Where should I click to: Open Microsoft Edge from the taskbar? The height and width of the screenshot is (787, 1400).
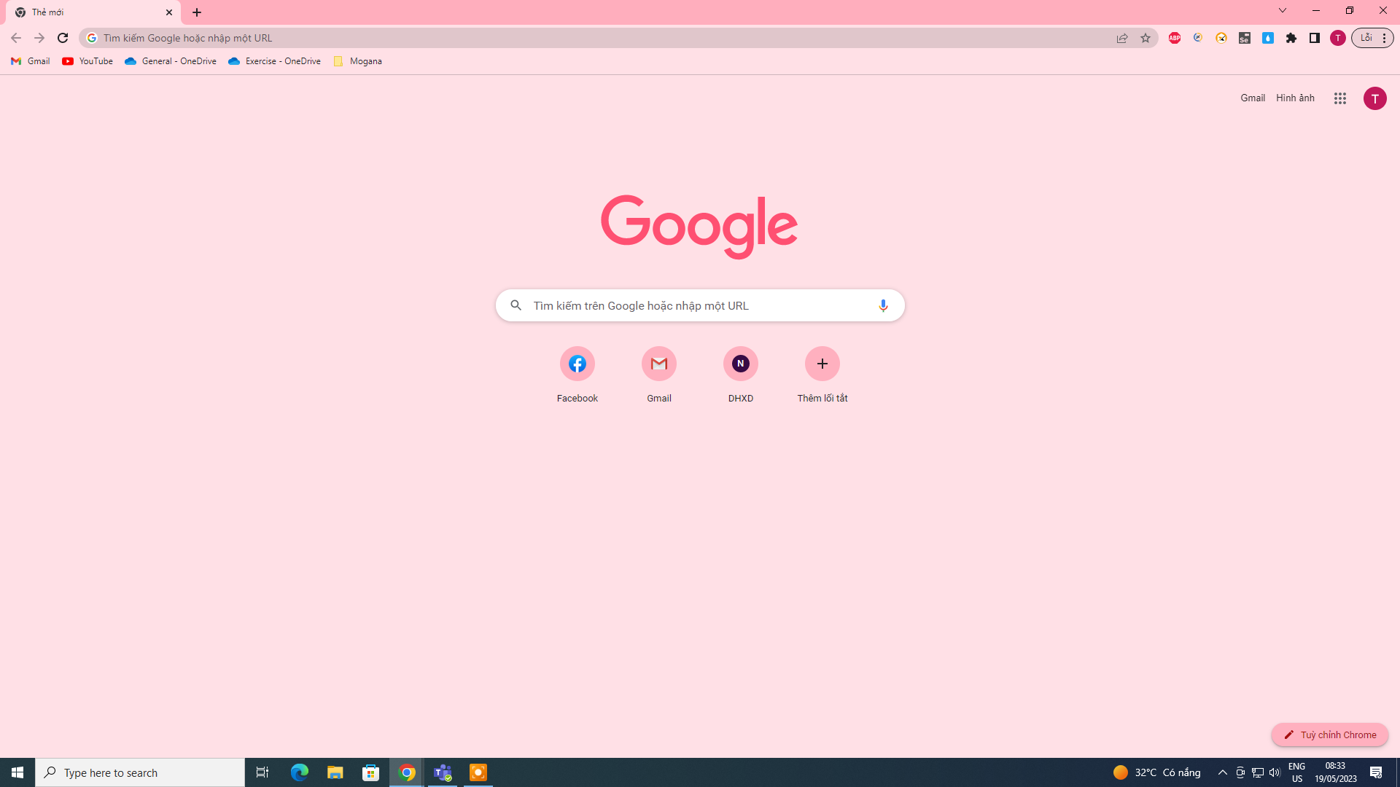(x=299, y=772)
